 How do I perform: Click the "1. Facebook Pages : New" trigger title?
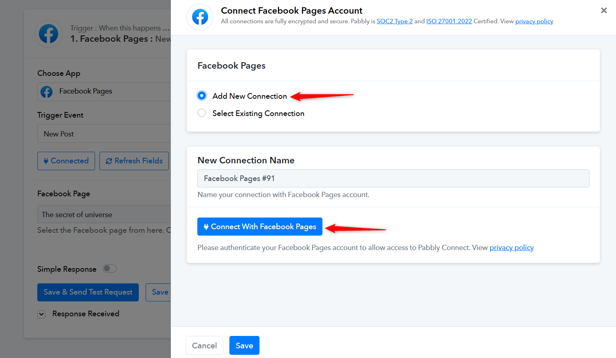click(x=121, y=39)
